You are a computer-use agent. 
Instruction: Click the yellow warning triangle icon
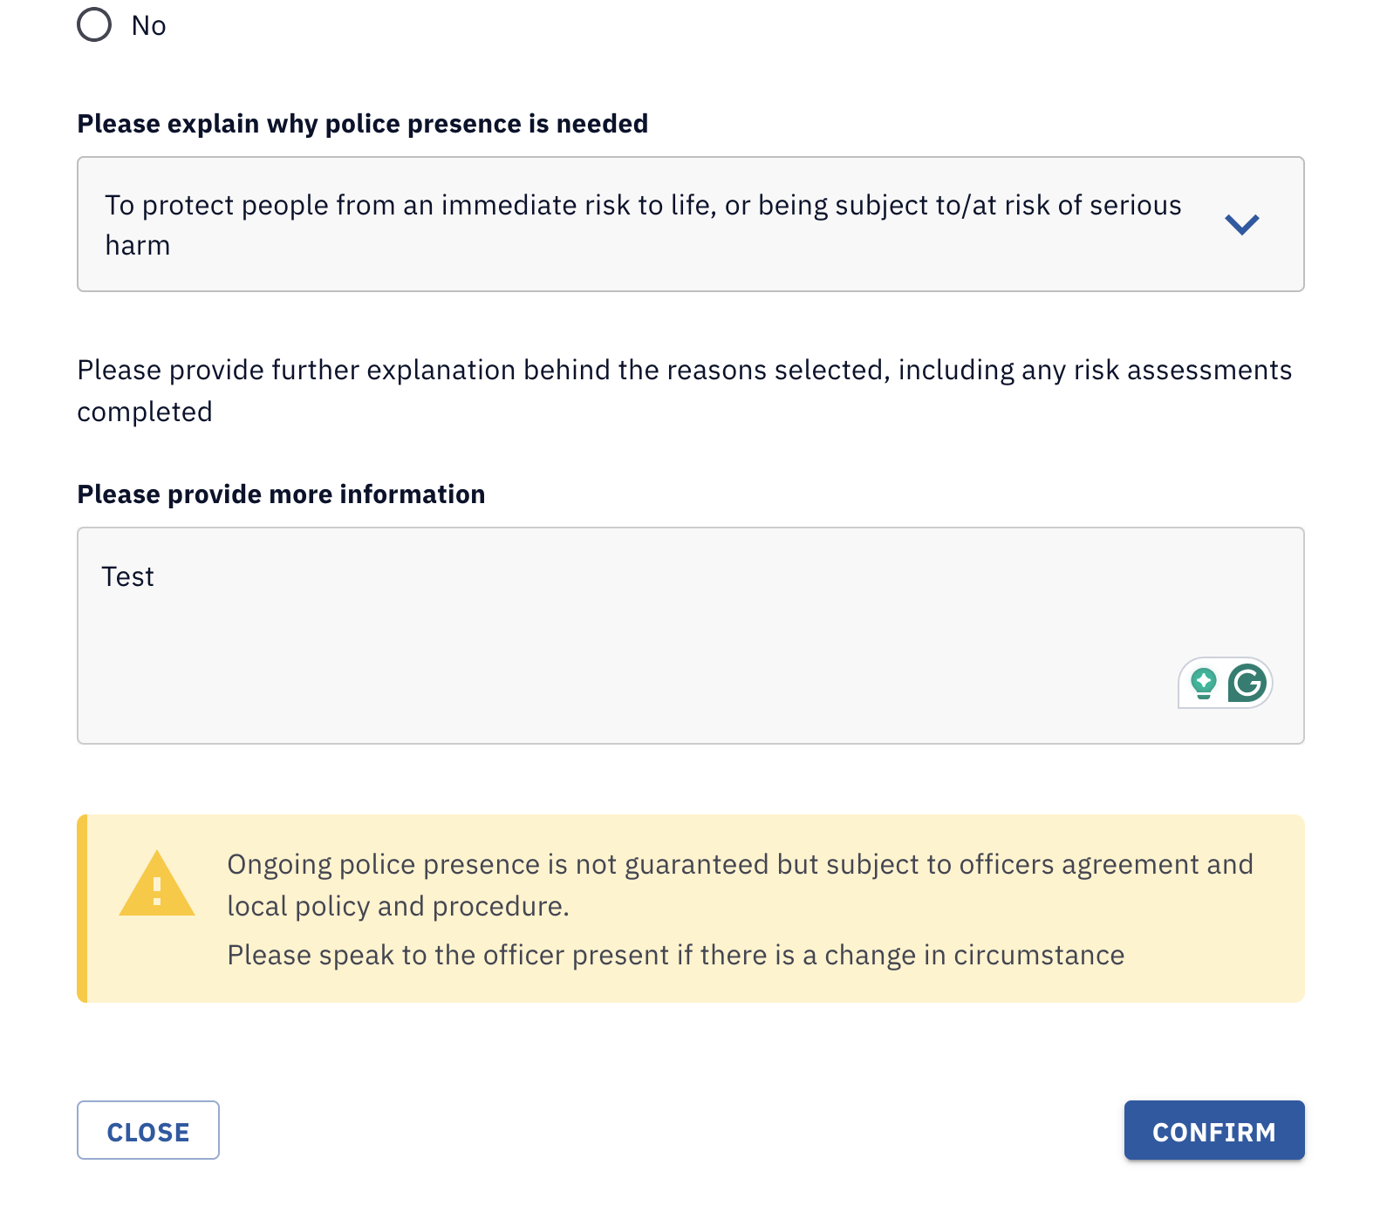tap(157, 884)
